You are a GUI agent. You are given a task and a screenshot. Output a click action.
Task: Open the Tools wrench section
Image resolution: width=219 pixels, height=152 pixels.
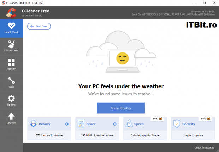[11, 81]
